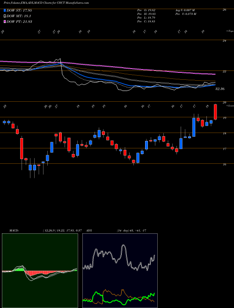This screenshot has height=308, width=234.
Task: Click the 19 price axis label
Action: click(x=224, y=118)
